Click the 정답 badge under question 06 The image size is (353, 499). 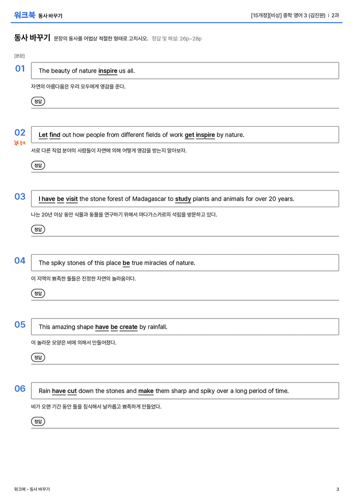pos(38,421)
